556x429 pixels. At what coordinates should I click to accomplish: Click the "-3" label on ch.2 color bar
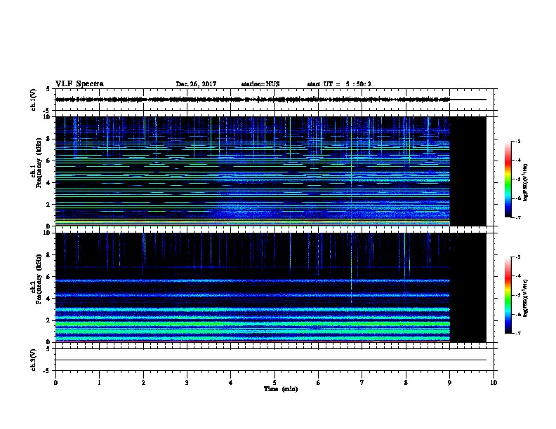[x=517, y=257]
